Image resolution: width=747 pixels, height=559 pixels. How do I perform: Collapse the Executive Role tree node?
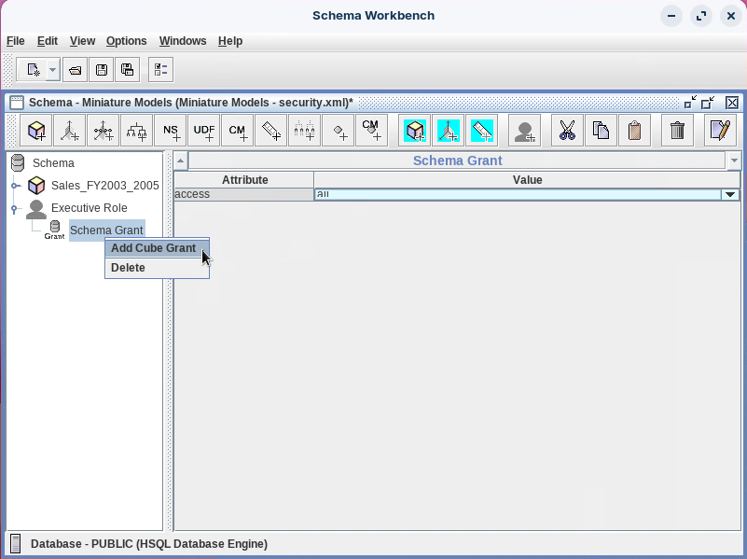click(15, 208)
